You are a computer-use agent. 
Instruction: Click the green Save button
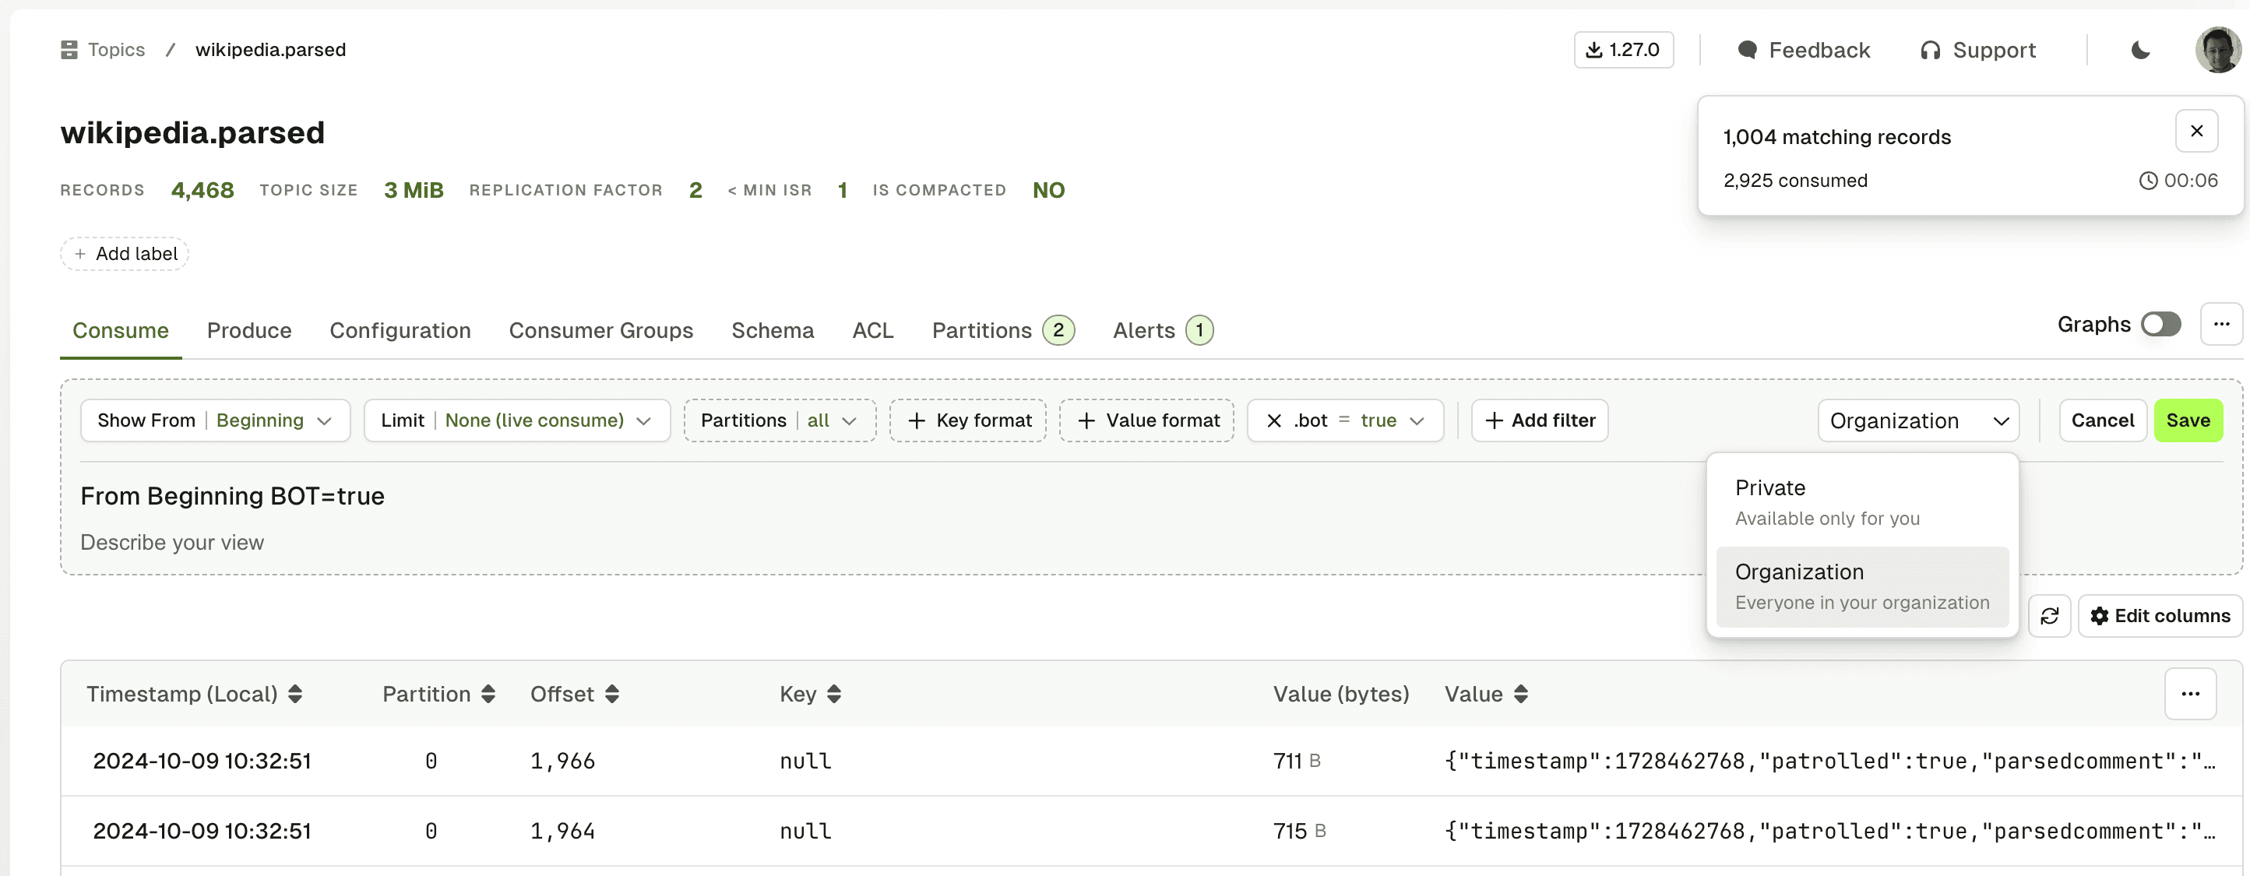click(2187, 420)
